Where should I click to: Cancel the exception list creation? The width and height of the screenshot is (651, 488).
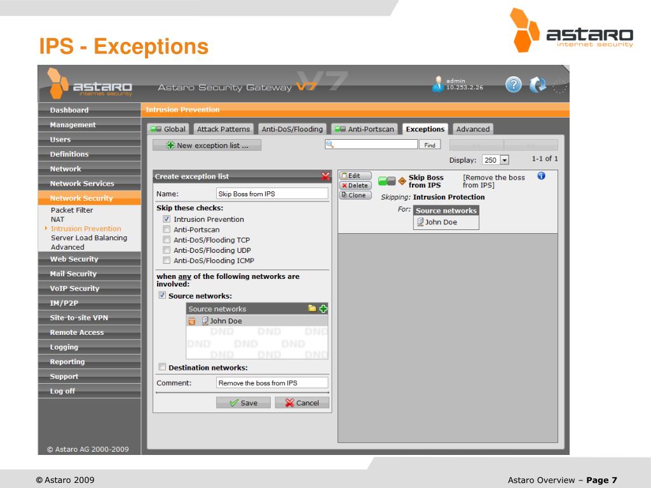tap(302, 402)
